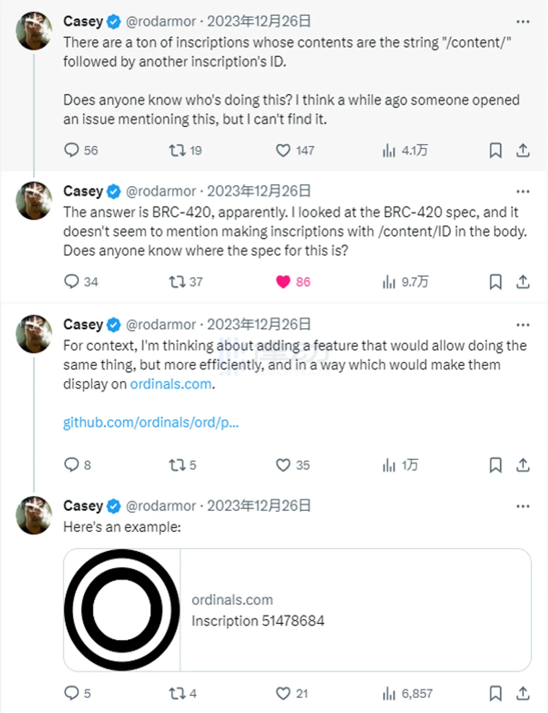Like the 'Here's an example' tweet
The width and height of the screenshot is (548, 713).
pyautogui.click(x=283, y=693)
